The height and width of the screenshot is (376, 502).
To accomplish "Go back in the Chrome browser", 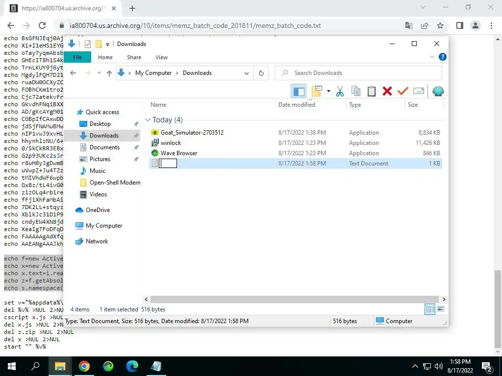I will pos(11,25).
